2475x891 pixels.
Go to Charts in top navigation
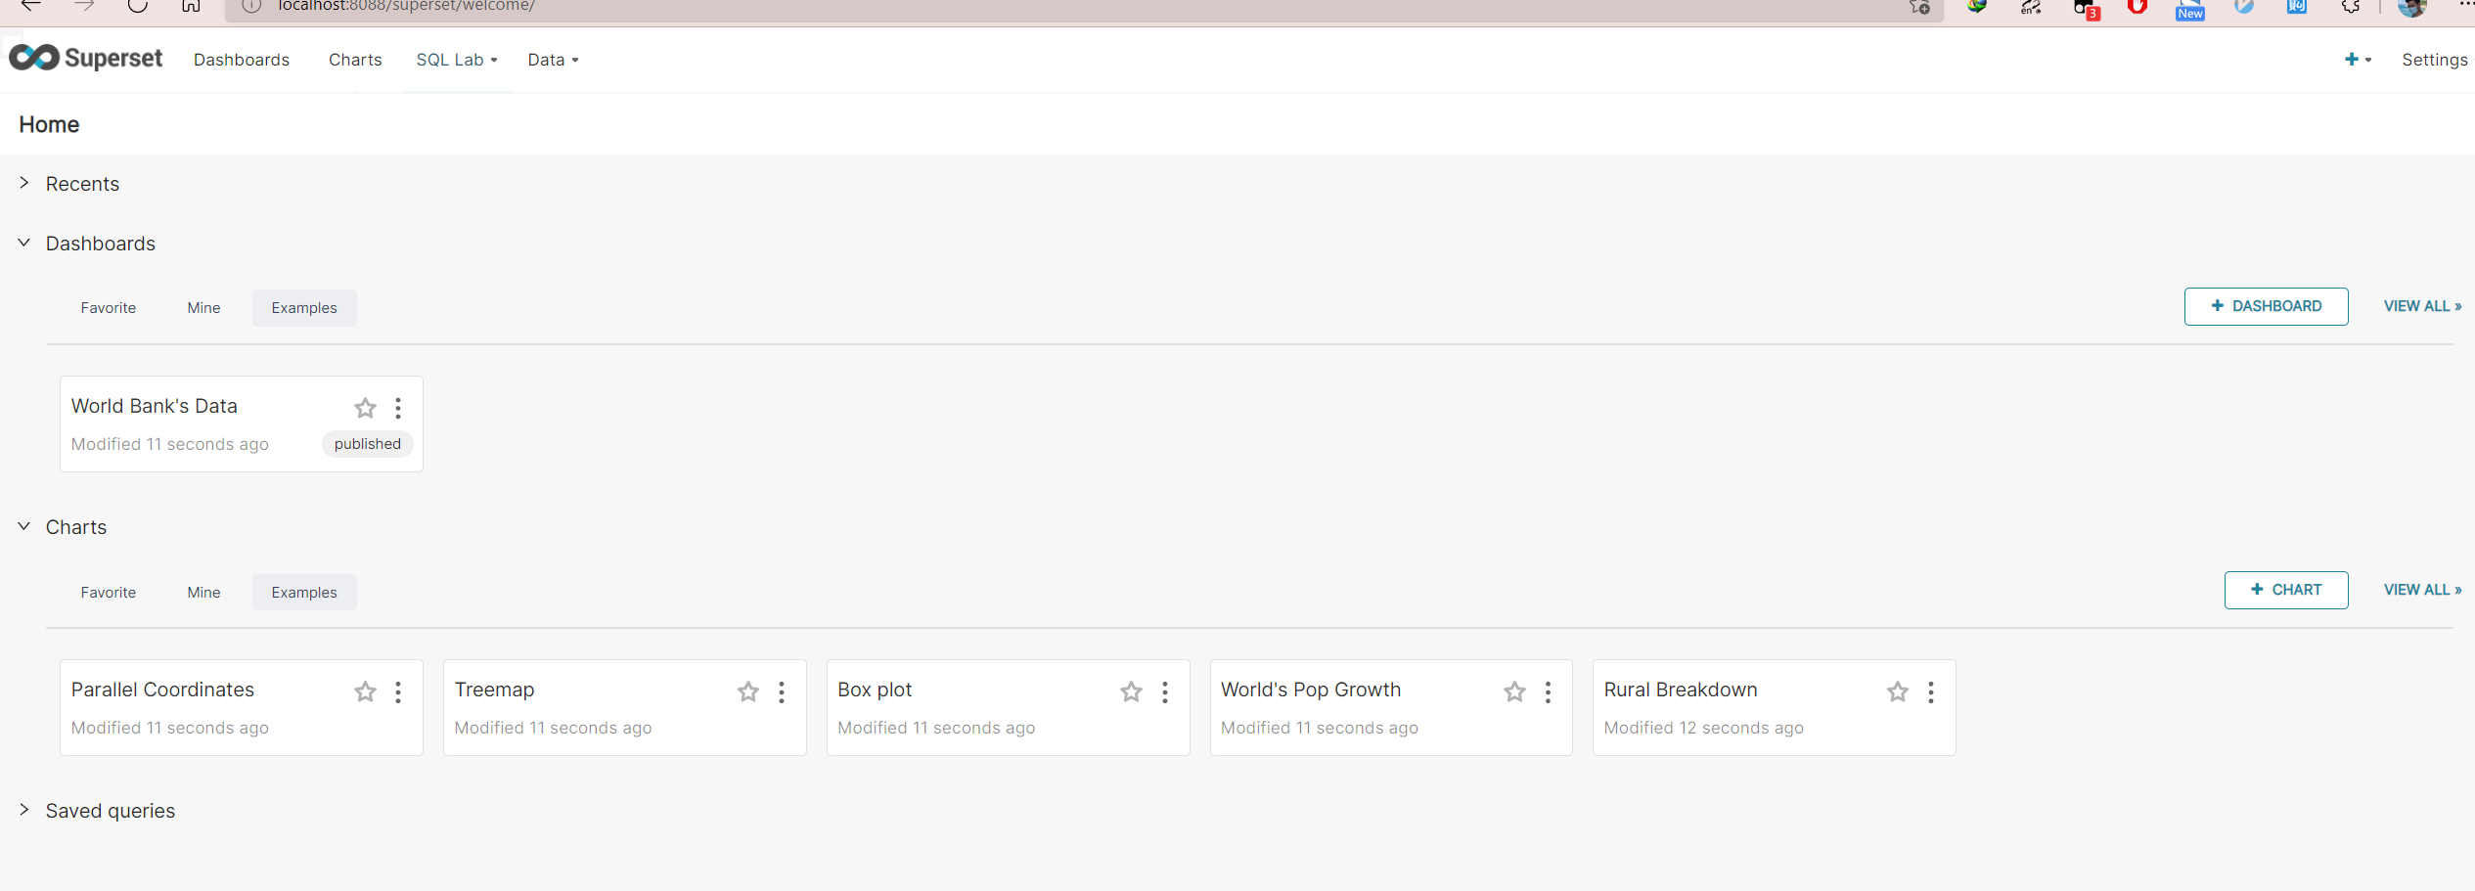355,60
